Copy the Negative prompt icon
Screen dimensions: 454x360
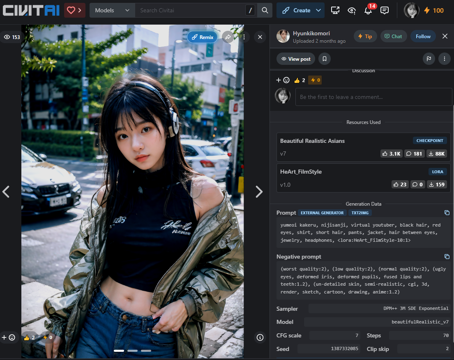coord(447,257)
